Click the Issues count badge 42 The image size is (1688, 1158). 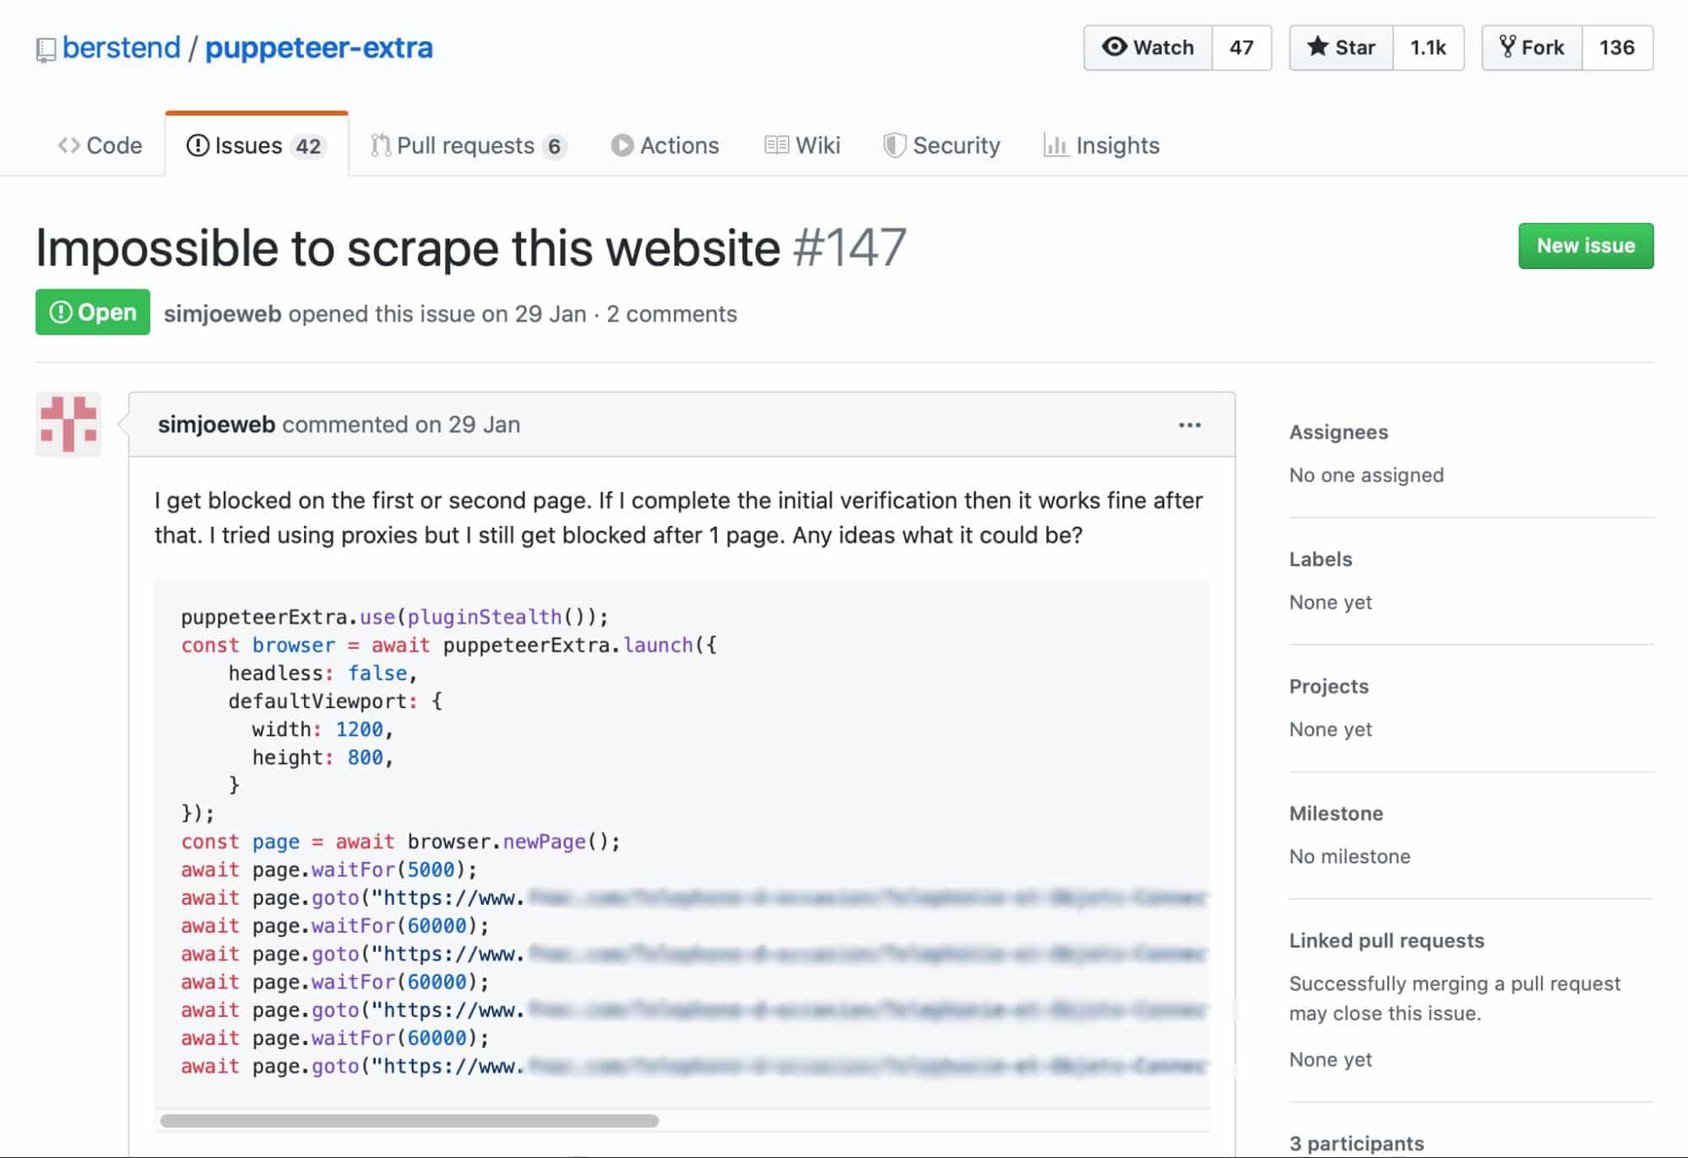point(308,147)
